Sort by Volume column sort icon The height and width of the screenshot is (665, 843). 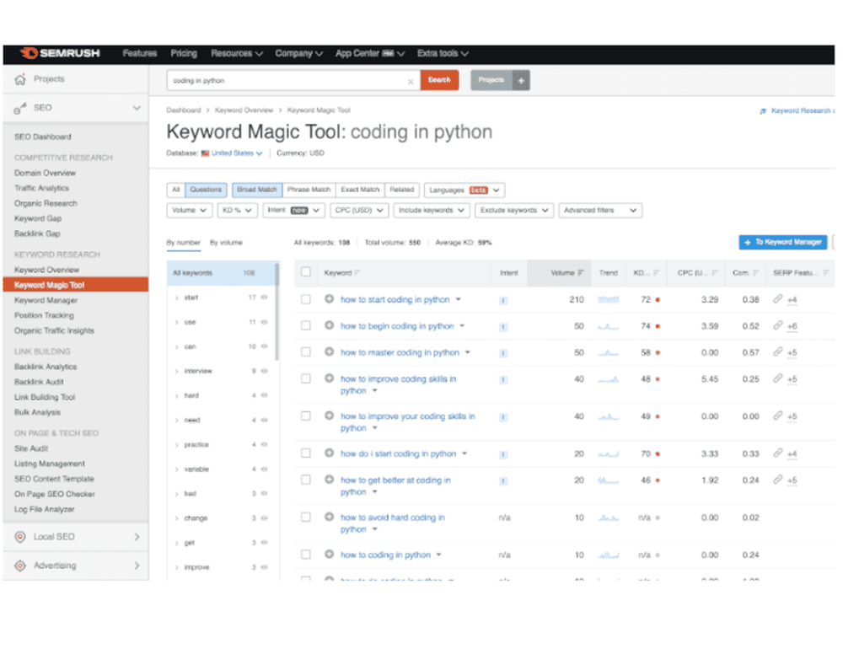[x=581, y=273]
